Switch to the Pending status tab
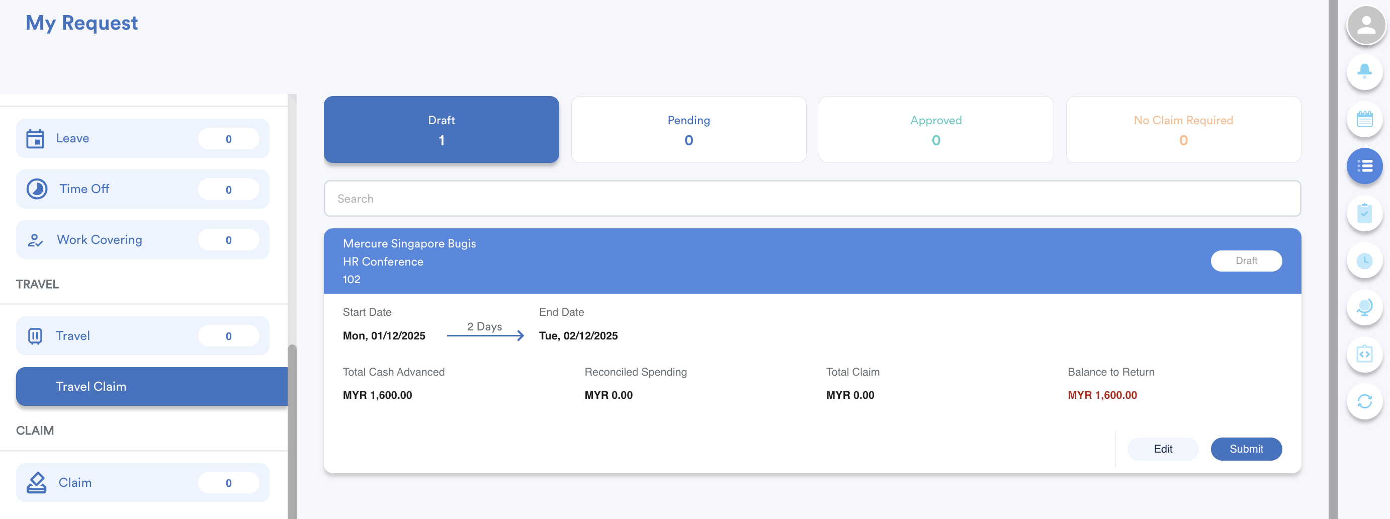This screenshot has width=1390, height=519. click(688, 129)
